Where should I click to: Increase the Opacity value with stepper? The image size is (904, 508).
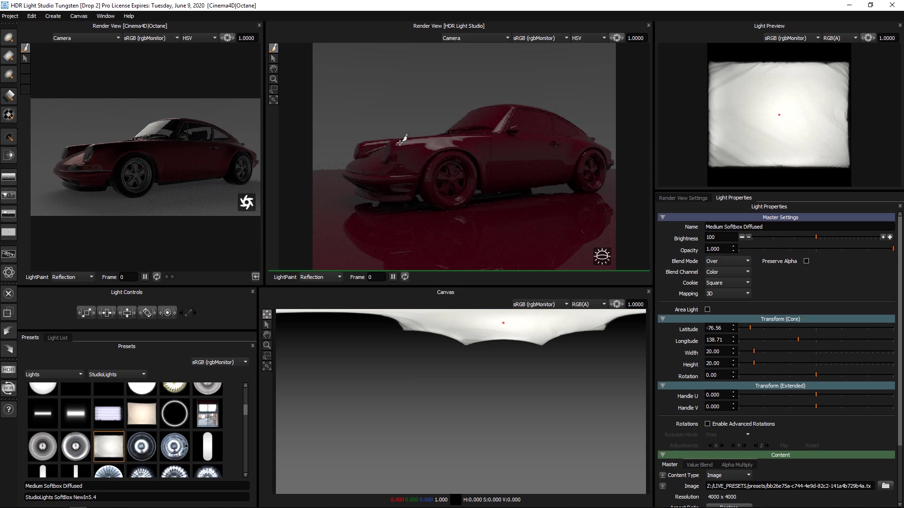coord(733,246)
